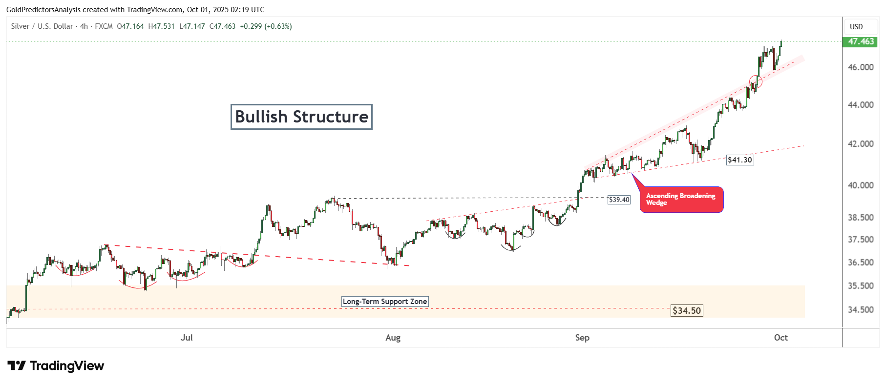Click the 44.000 price axis tick
886x384 pixels.
[861, 105]
